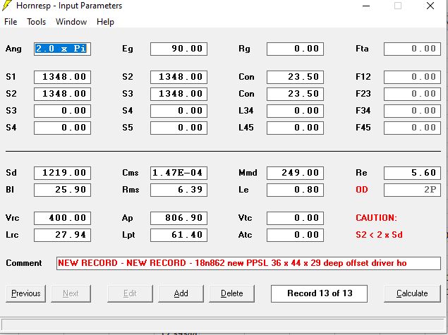Click the Rg input field

[295, 49]
